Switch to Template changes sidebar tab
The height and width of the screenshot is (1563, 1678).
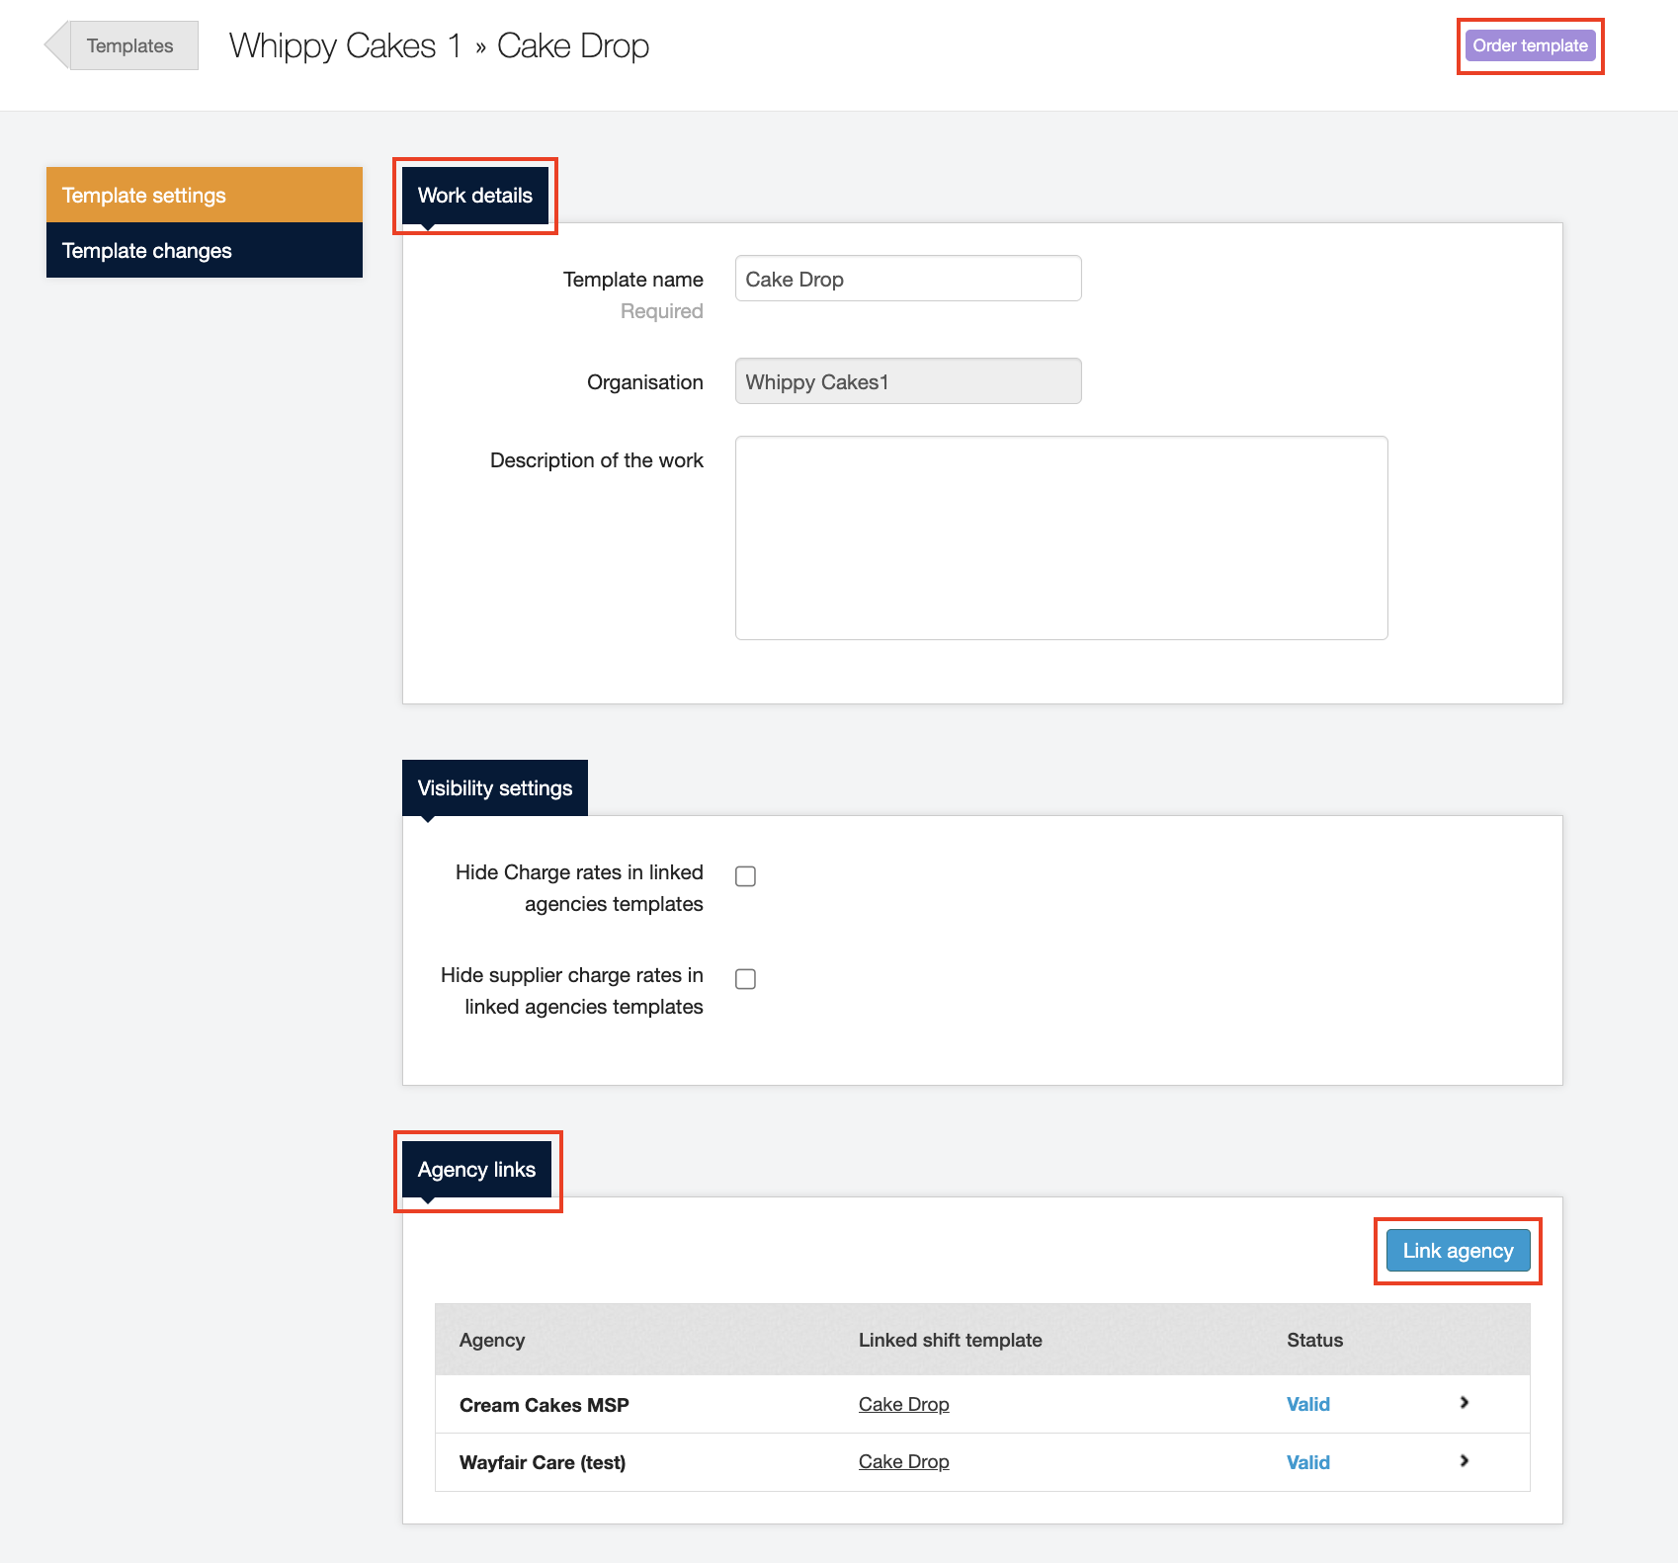point(204,250)
